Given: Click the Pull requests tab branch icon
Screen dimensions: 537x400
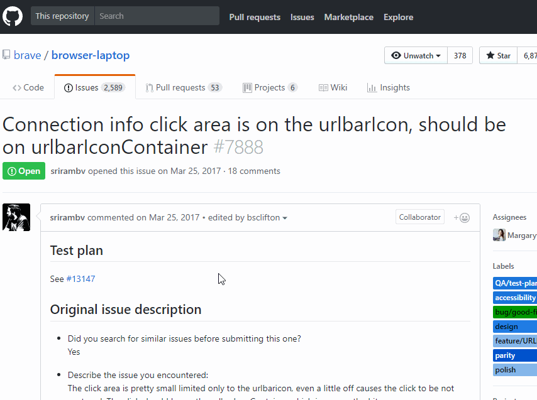Looking at the screenshot, I should (x=149, y=88).
